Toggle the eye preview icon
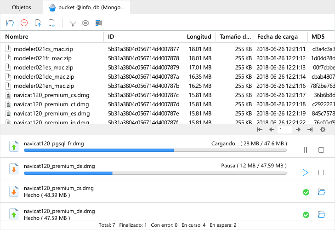 tap(85, 23)
